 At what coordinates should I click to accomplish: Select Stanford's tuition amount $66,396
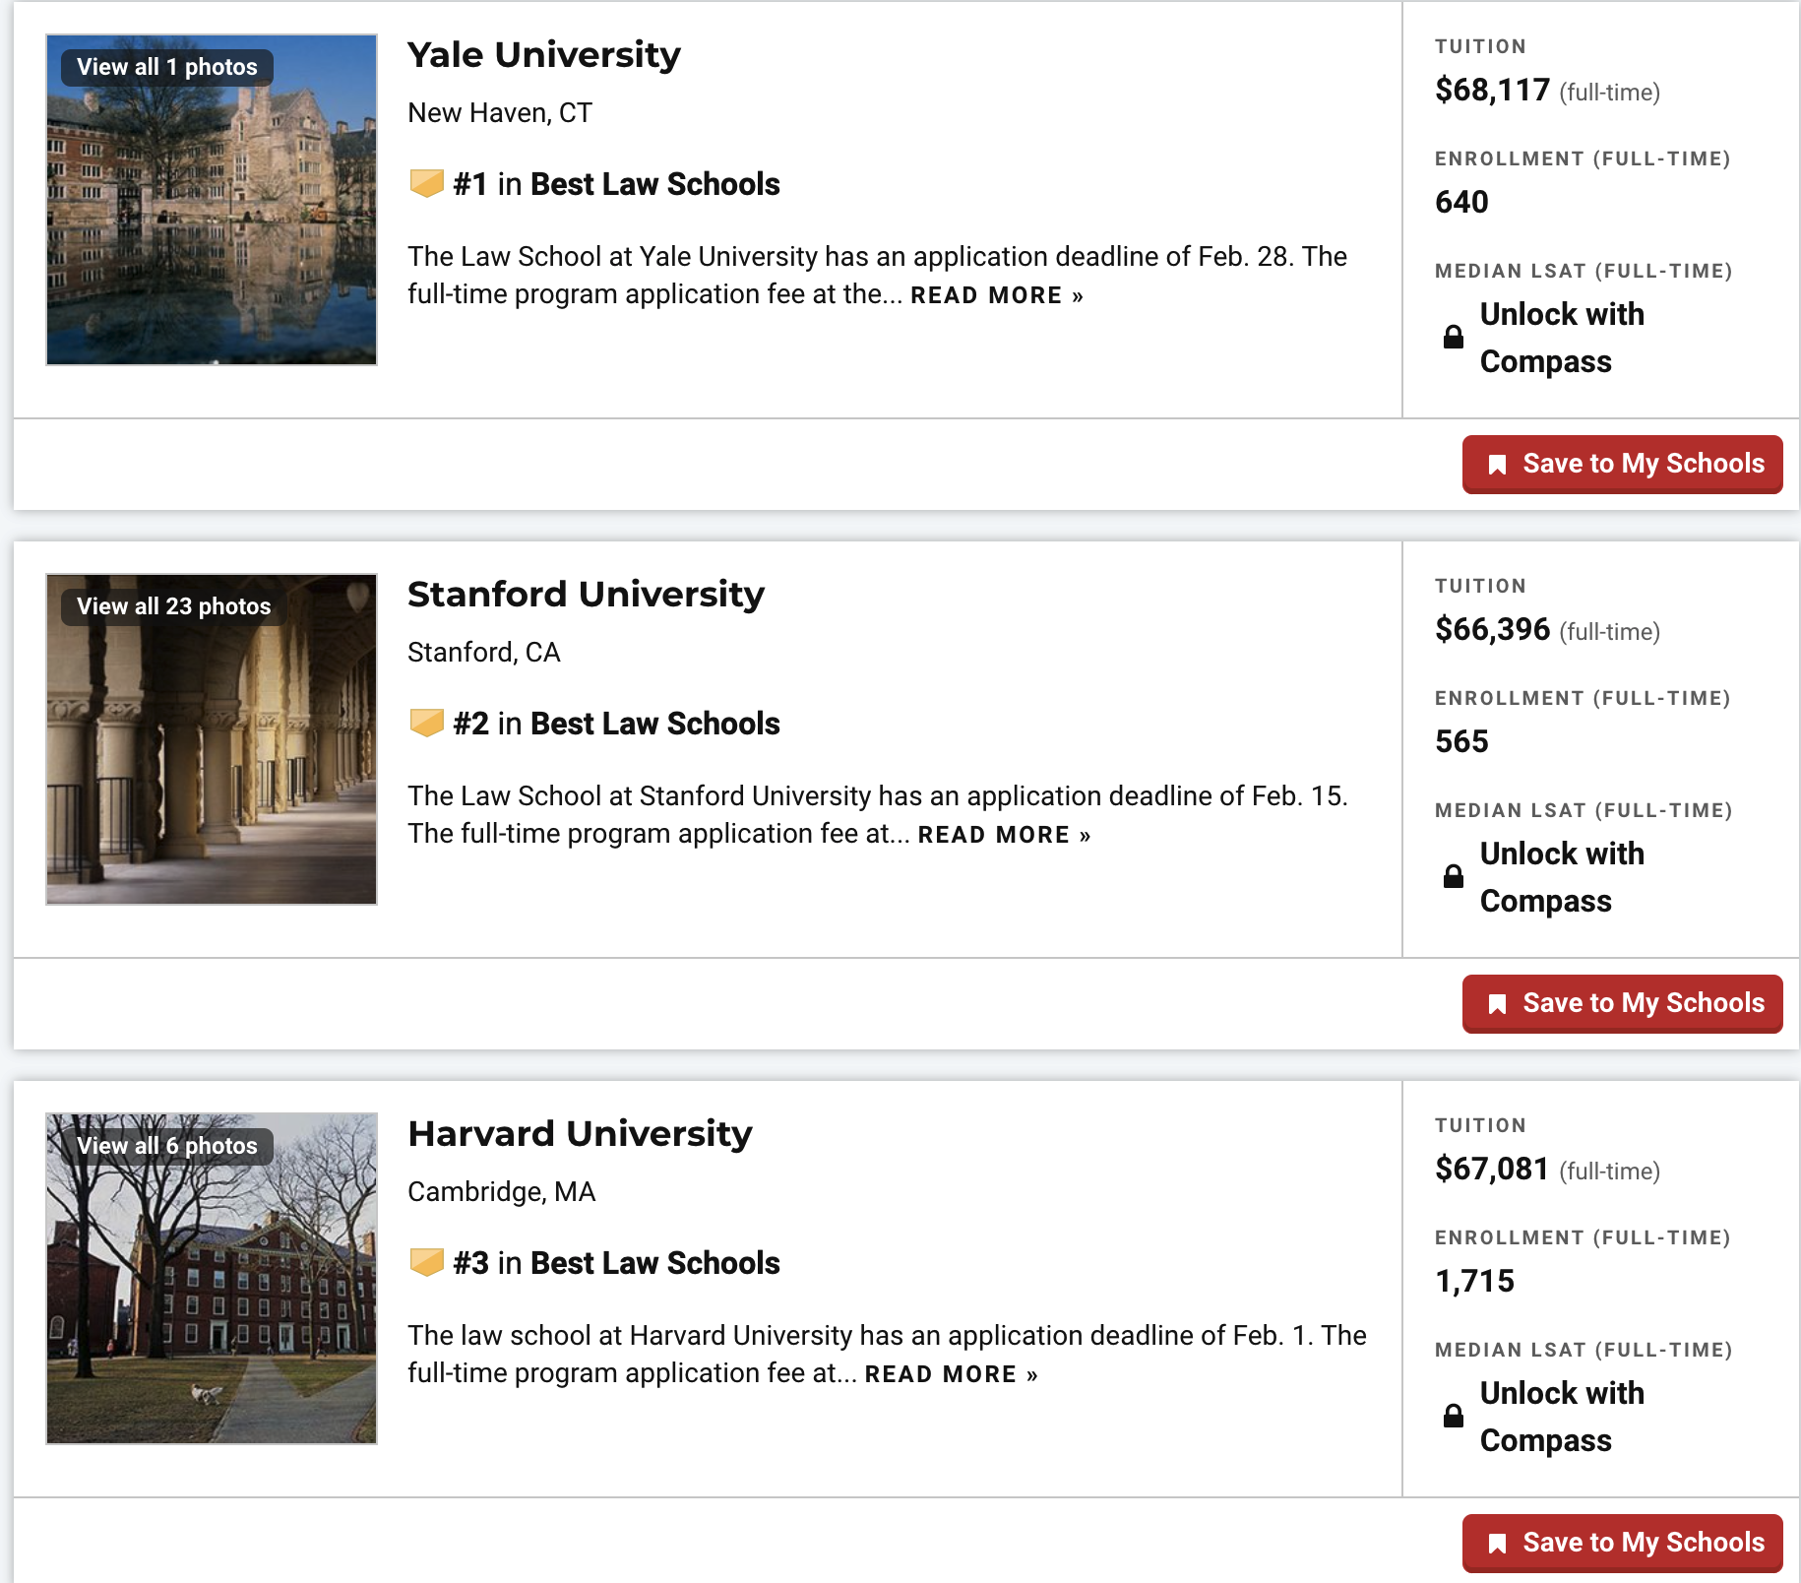(x=1492, y=630)
